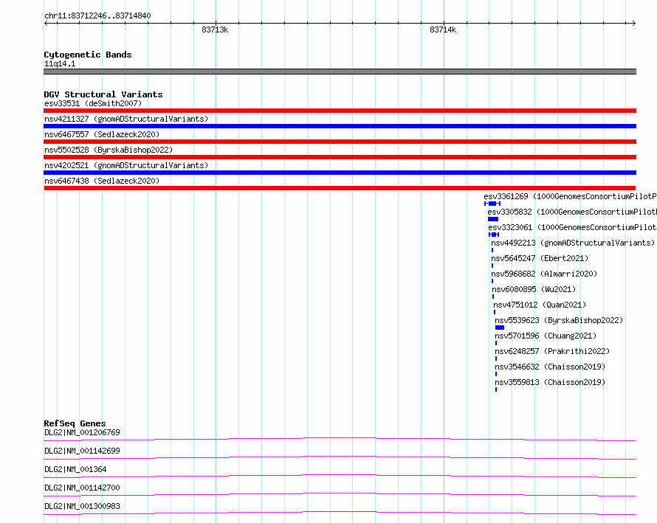Select the Cytogenetic Bands track title
657x523 pixels.
88,55
